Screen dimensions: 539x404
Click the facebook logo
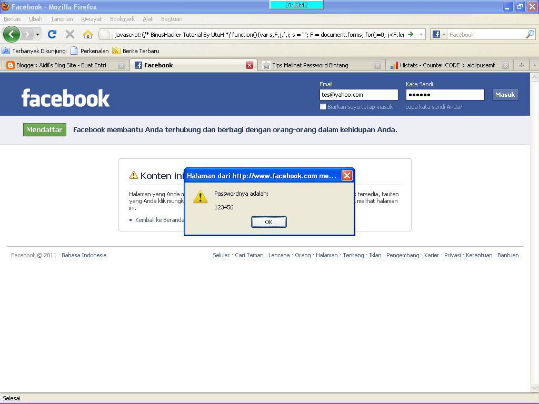click(x=65, y=98)
